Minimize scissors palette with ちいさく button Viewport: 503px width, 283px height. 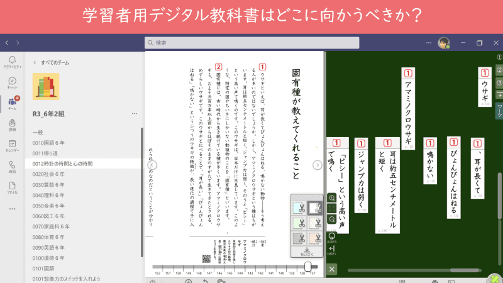point(307,252)
